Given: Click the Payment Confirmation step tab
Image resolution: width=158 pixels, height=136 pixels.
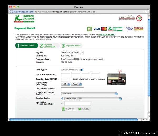Looking at the screenshot, I should (x=49, y=46).
